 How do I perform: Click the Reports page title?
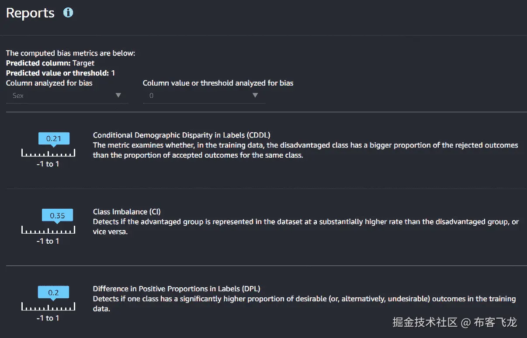(x=30, y=13)
